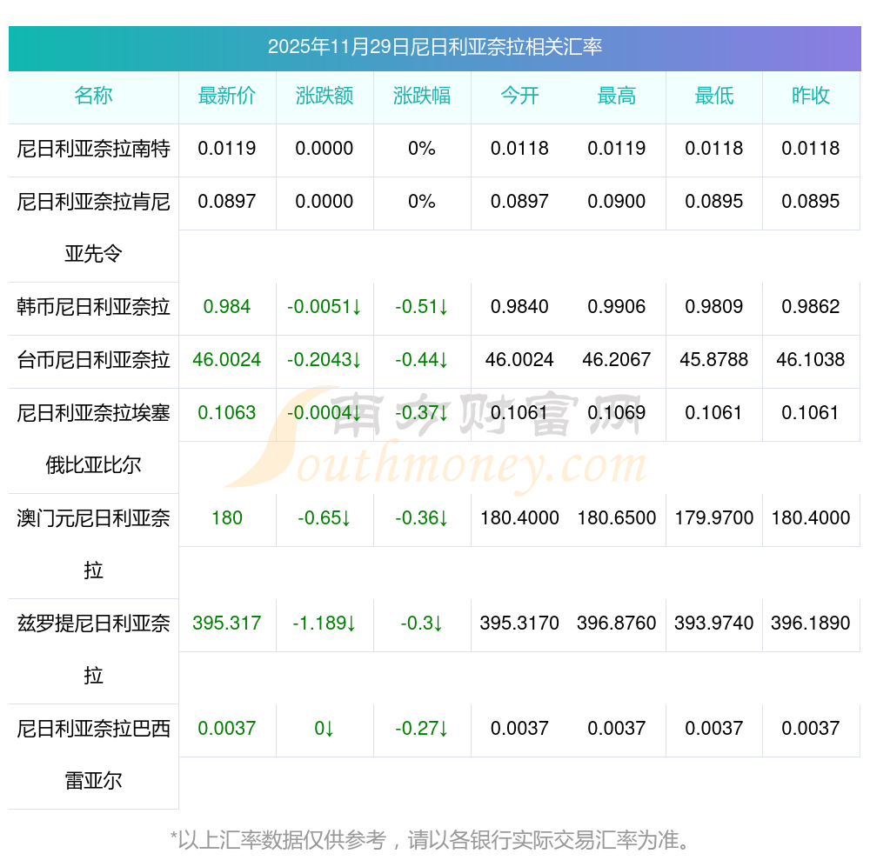Click change percent -0.44↓

pyautogui.click(x=422, y=360)
